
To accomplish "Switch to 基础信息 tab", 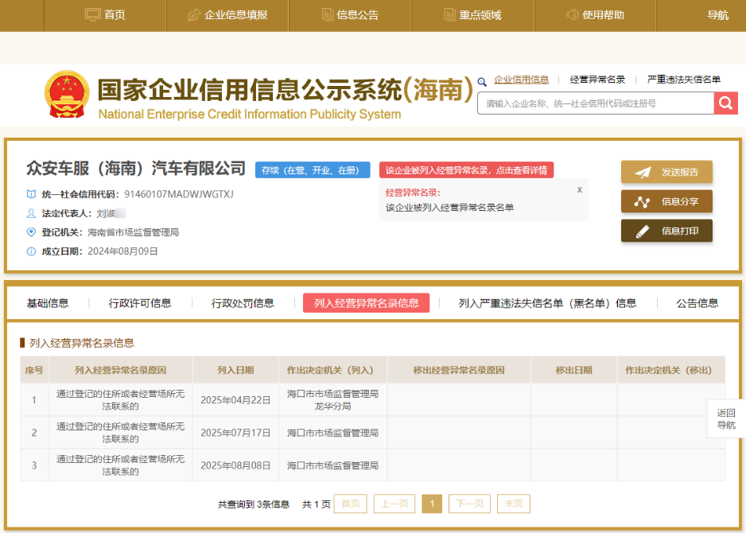I will (48, 303).
